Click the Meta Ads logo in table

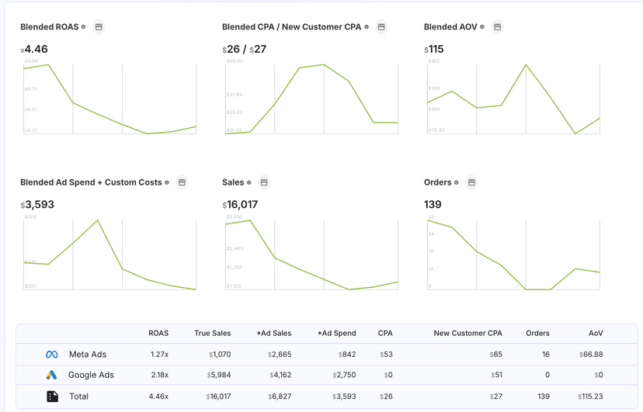52,355
